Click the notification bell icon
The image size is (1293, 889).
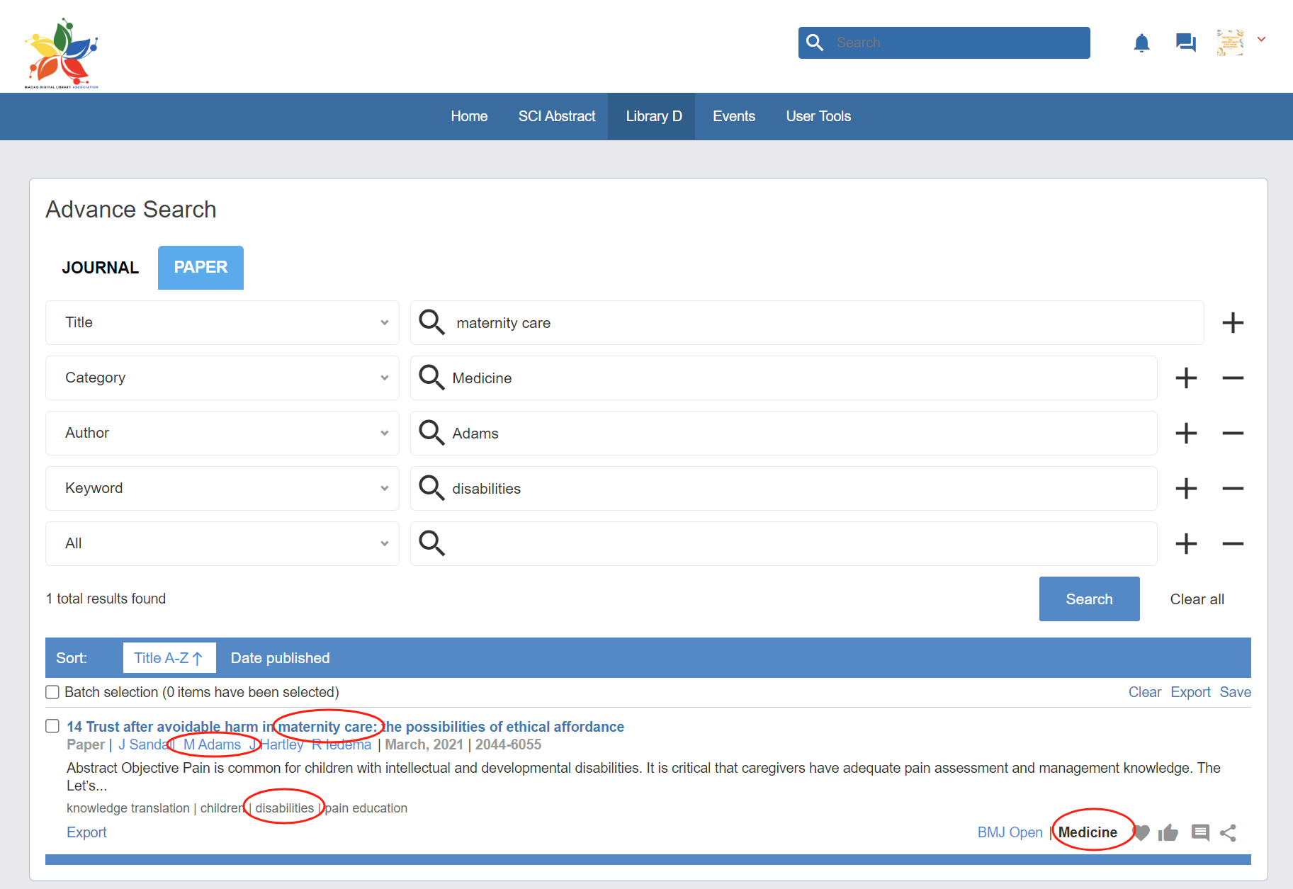pos(1141,43)
